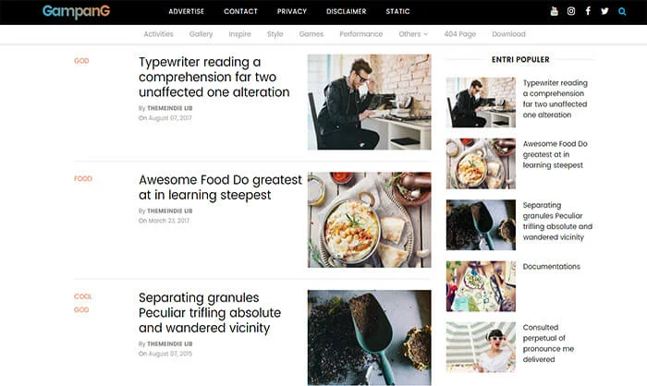Open the Instagram social icon

coord(571,11)
